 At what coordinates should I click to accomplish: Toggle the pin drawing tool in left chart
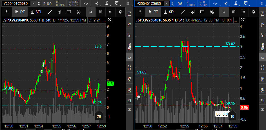(x=6, y=12)
